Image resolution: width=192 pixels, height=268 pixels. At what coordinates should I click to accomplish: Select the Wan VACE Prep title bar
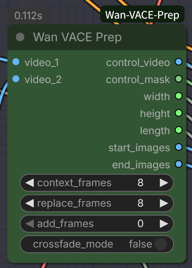97,37
